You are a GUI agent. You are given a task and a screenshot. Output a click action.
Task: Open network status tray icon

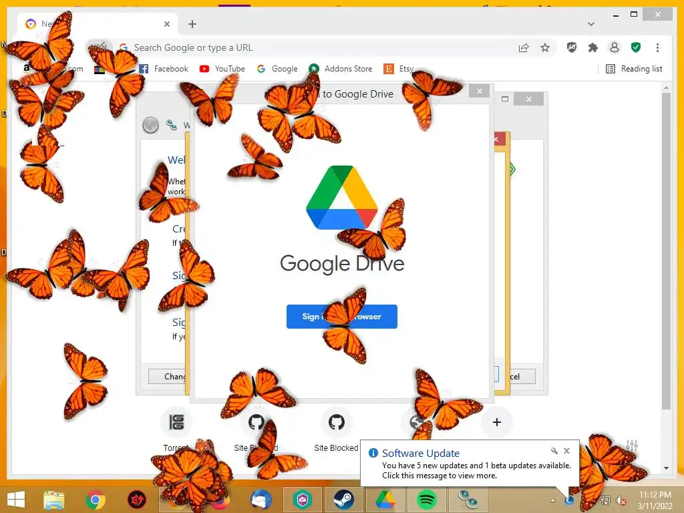605,500
